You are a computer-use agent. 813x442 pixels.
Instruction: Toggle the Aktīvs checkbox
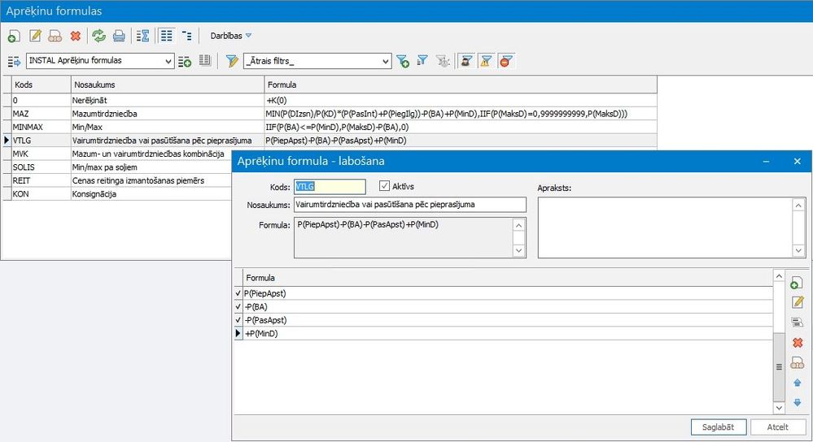coord(384,186)
